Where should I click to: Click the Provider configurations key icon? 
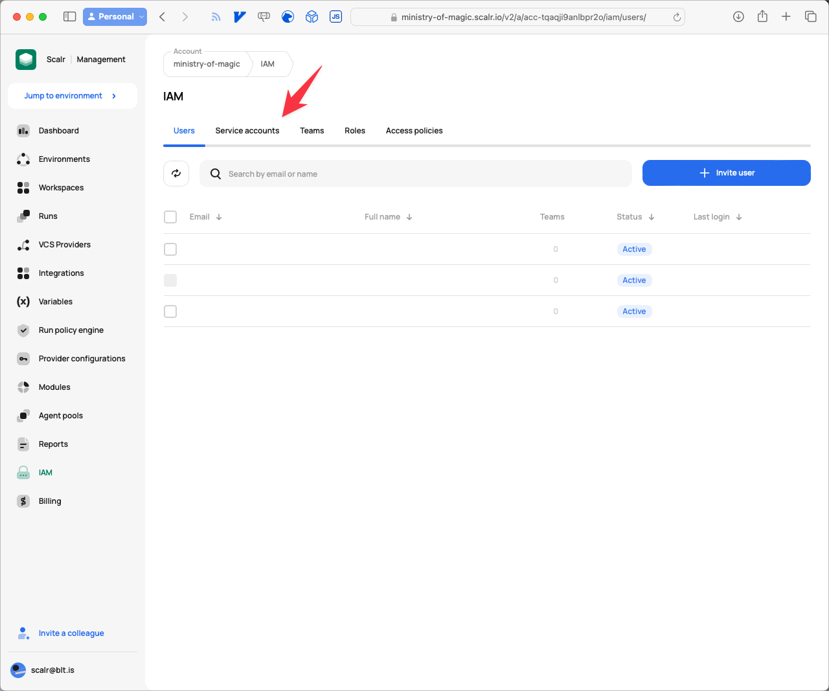[x=23, y=359]
